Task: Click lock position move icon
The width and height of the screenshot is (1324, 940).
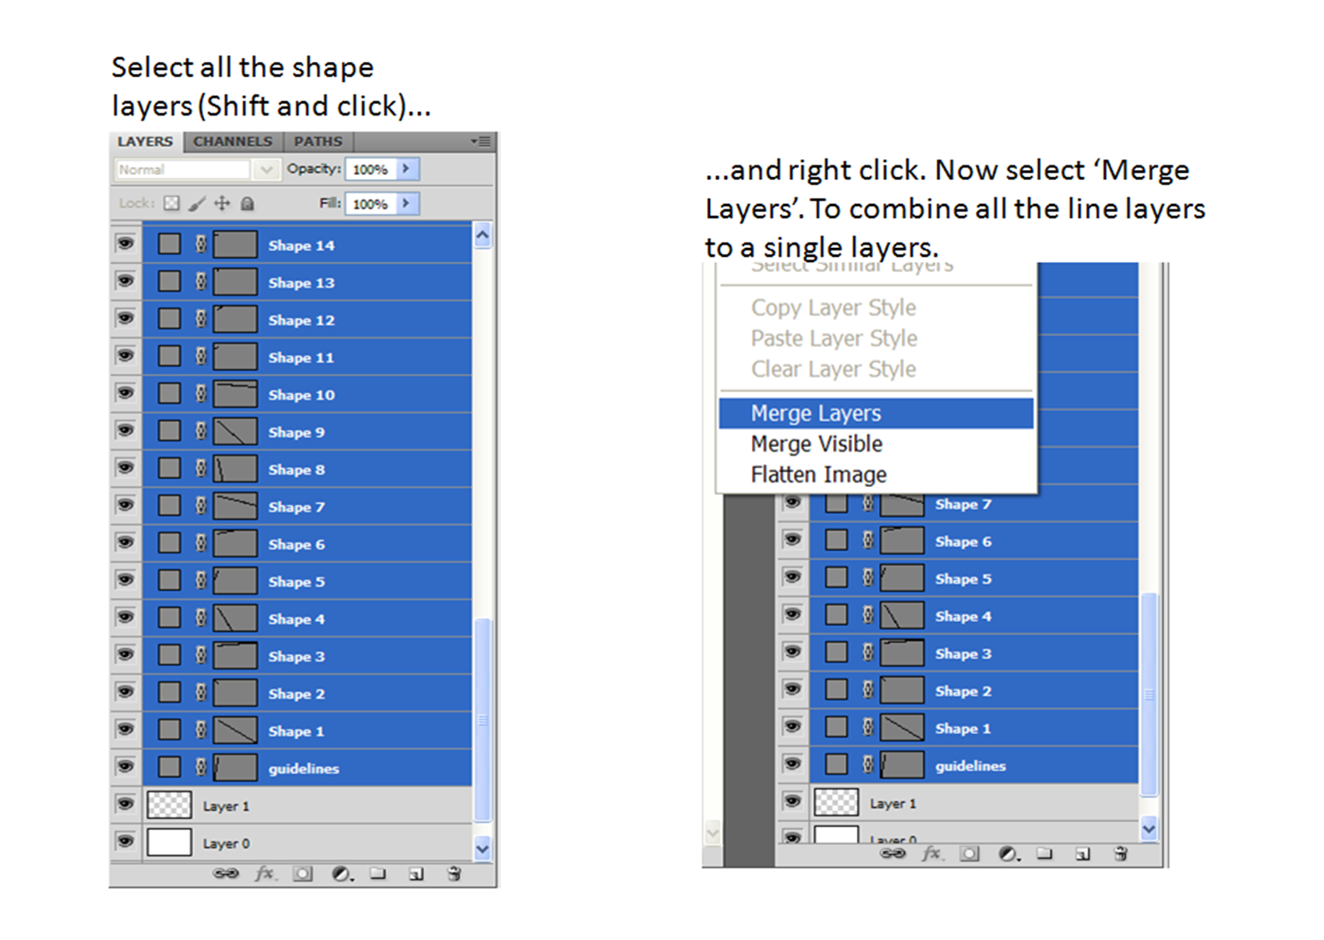Action: (222, 203)
